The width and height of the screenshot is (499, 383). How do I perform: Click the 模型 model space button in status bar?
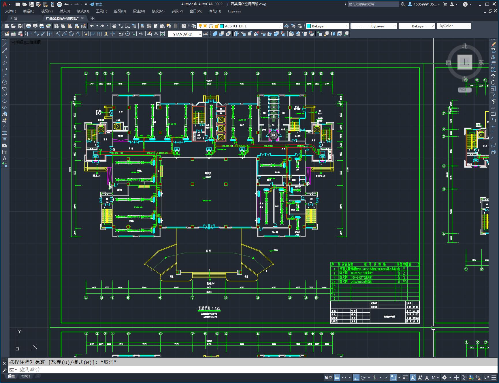[x=328, y=377]
